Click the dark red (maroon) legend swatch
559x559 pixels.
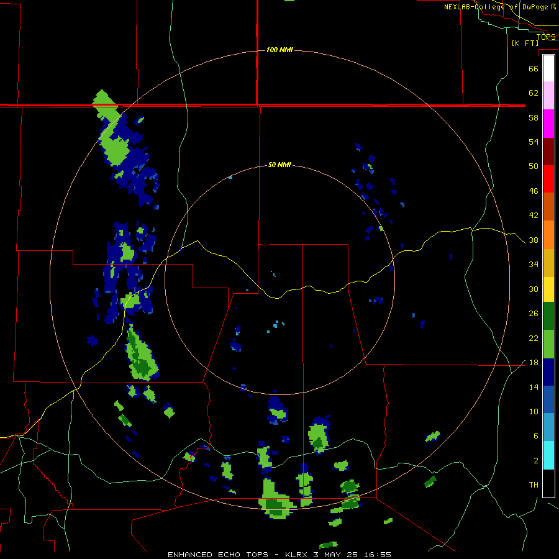tap(548, 151)
